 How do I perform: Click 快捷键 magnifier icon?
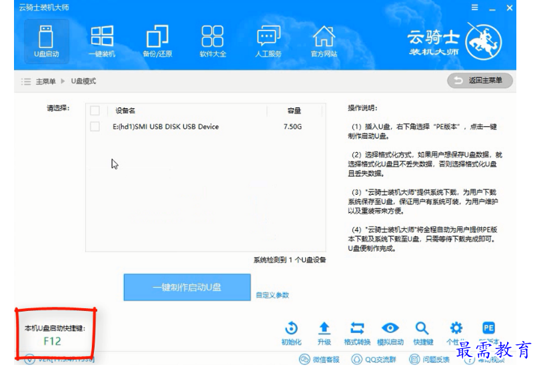422,333
